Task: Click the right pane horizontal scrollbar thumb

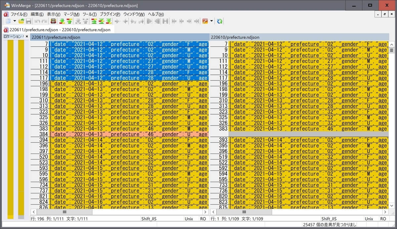Action: coord(244,212)
